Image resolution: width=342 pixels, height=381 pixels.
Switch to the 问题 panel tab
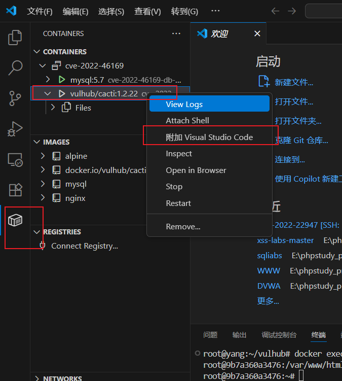click(210, 335)
